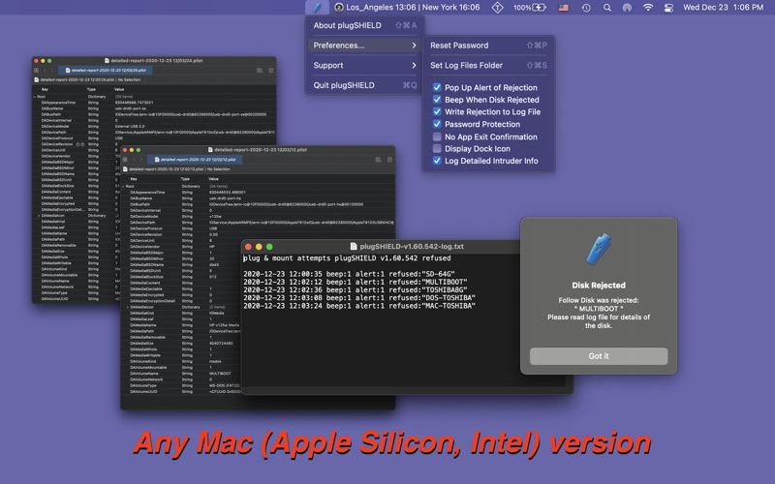
Task: Open the Wi-Fi status icon
Action: (648, 8)
